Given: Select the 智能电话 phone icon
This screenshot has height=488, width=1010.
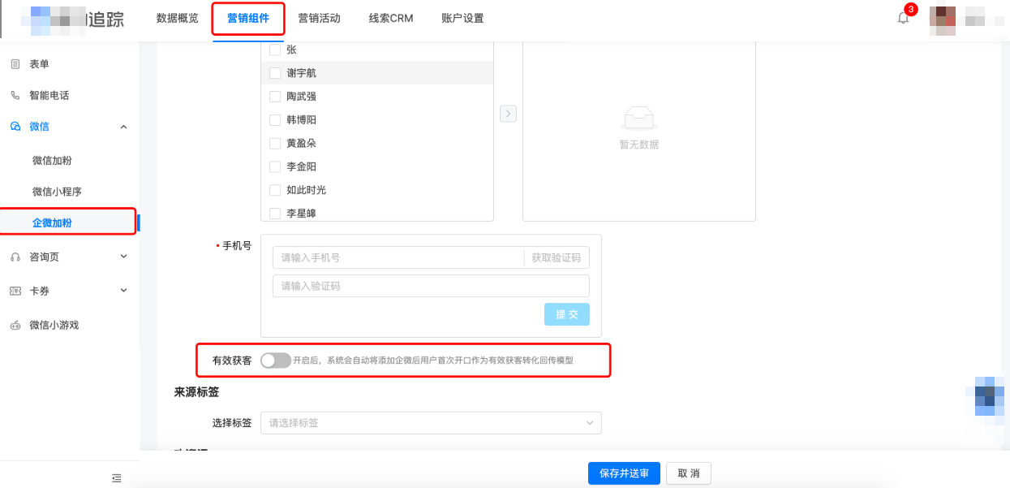Looking at the screenshot, I should coord(16,95).
